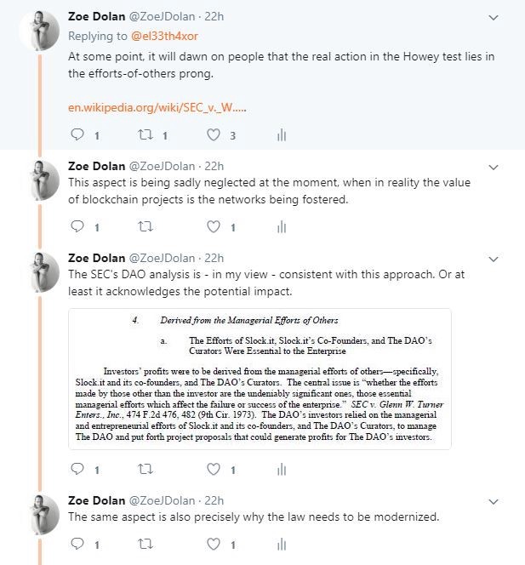Image resolution: width=525 pixels, height=565 pixels.
Task: Retweet the 'law needs to be modernized' tweet
Action: 145,543
